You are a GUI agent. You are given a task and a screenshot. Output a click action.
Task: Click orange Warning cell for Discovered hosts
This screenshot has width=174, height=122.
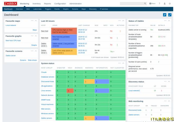click(x=89, y=82)
